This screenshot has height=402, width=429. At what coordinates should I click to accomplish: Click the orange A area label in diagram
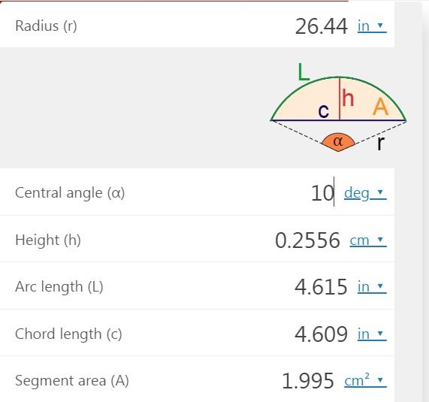(x=381, y=107)
